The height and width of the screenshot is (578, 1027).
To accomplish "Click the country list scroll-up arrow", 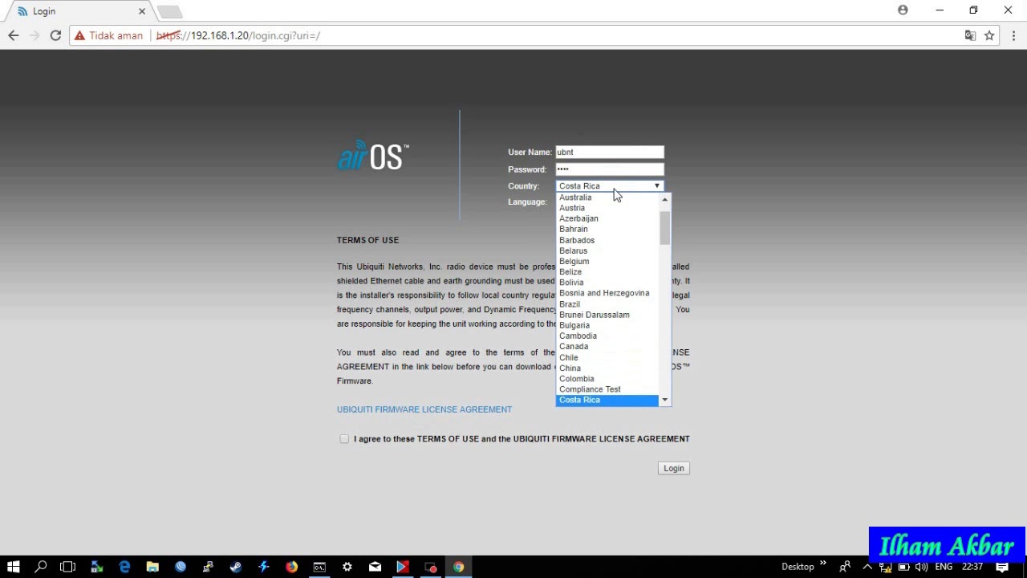I will [664, 199].
